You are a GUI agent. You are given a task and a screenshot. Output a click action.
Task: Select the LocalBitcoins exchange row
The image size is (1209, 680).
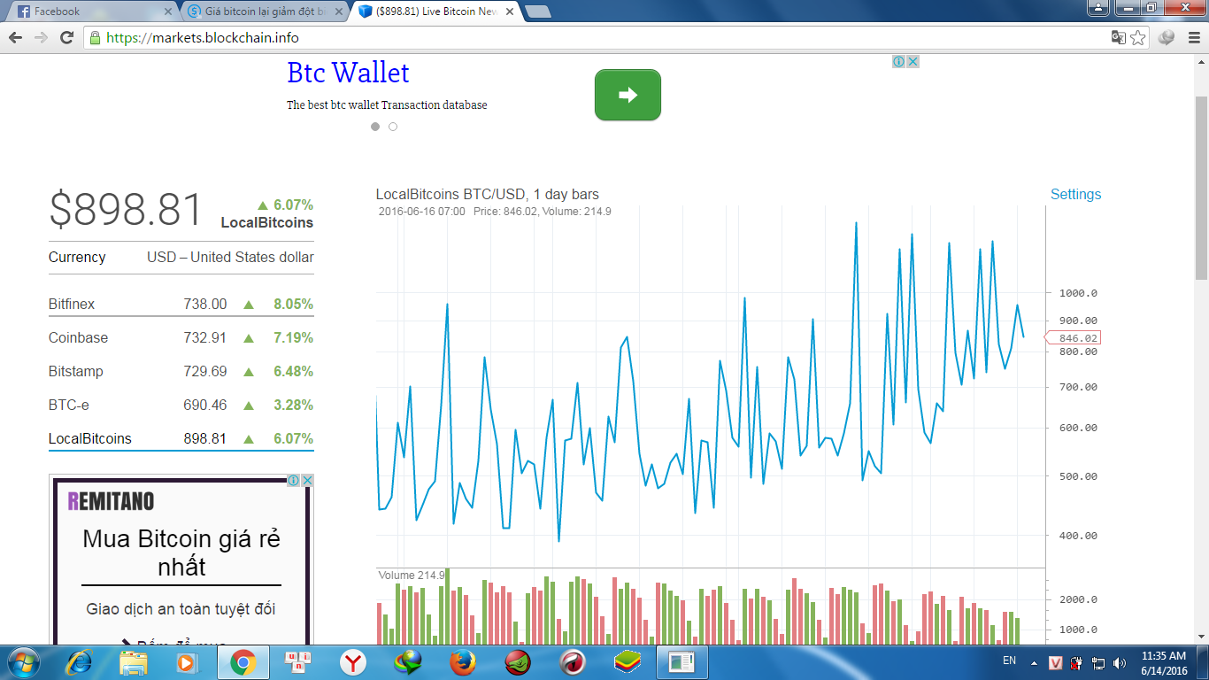(181, 439)
